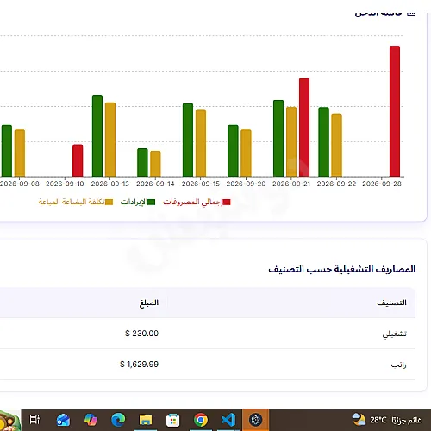Click the الإيرادات legend label
Image resolution: width=431 pixels, height=431 pixels.
134,202
